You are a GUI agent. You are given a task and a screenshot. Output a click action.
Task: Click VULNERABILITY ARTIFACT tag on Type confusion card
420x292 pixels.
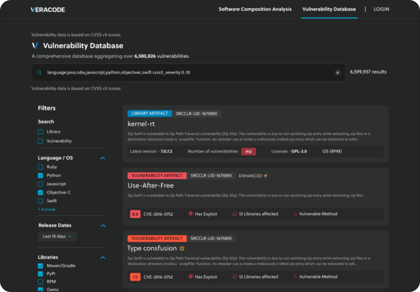click(x=157, y=238)
